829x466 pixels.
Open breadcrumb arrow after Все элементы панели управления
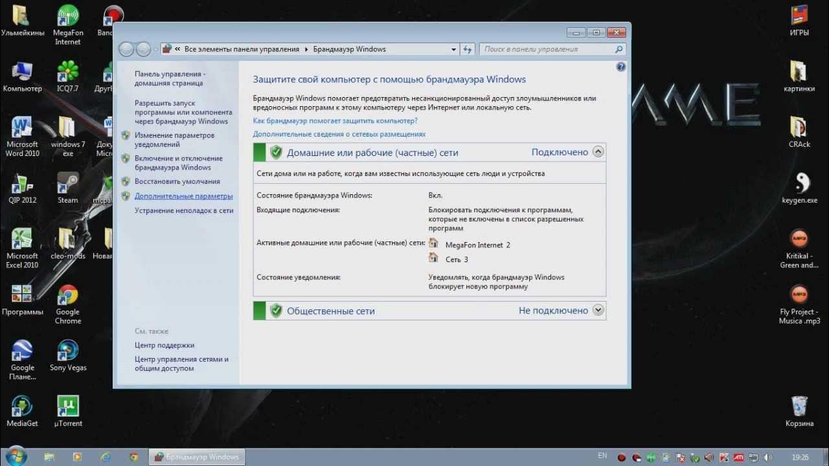coord(306,49)
